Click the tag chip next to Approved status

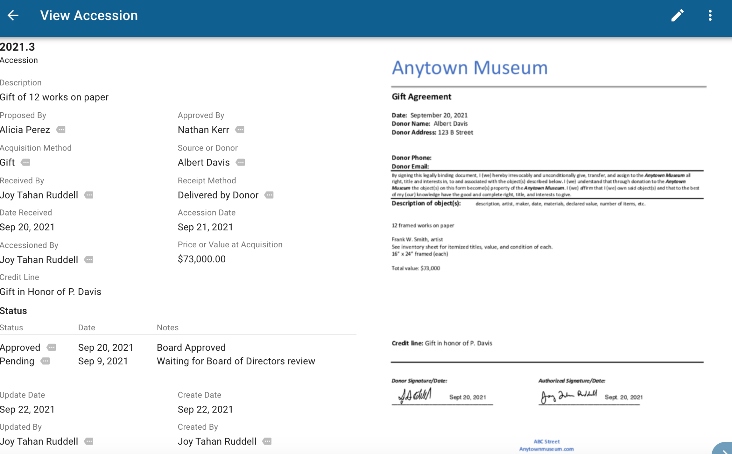[x=51, y=347]
